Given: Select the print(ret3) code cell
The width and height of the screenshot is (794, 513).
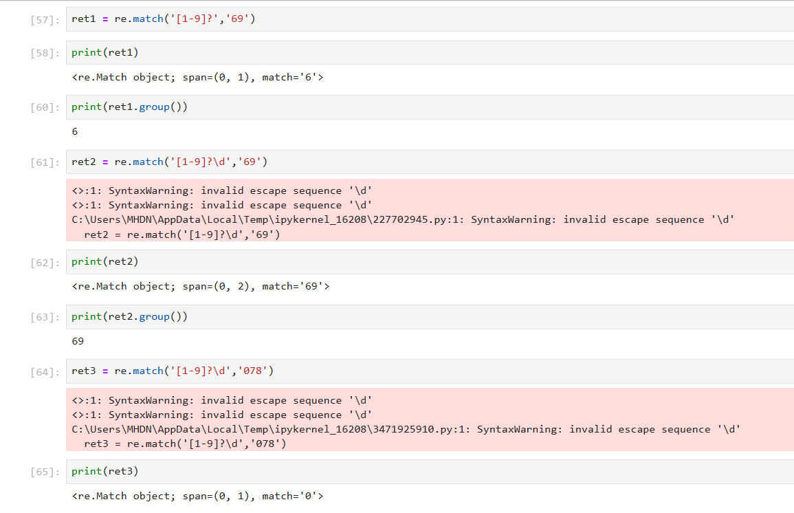Looking at the screenshot, I should (430, 472).
